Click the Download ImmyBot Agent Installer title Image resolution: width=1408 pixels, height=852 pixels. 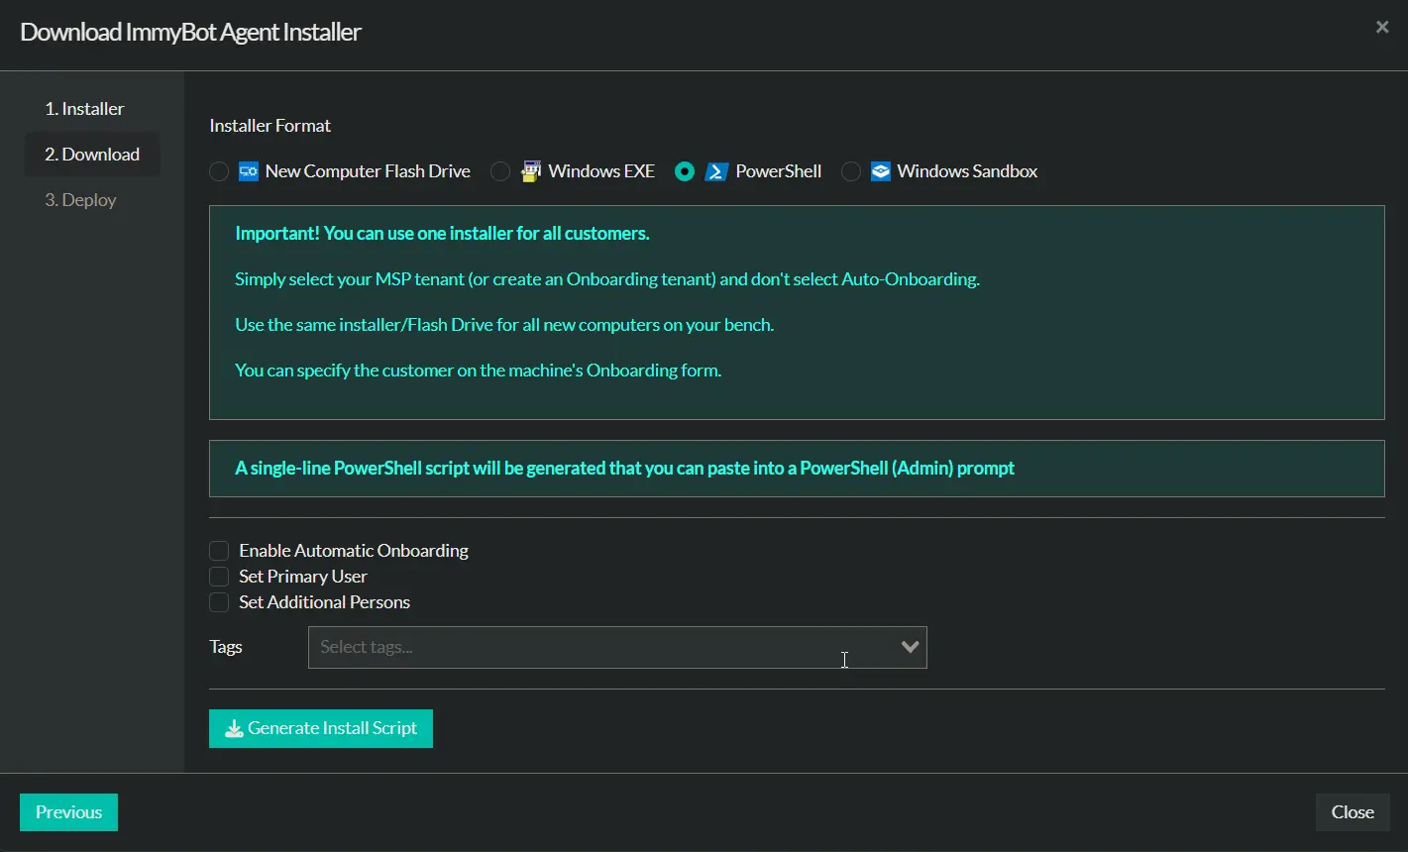(x=190, y=32)
